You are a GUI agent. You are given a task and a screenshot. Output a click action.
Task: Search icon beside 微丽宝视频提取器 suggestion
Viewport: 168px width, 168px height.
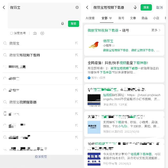pyautogui.click(x=5, y=102)
